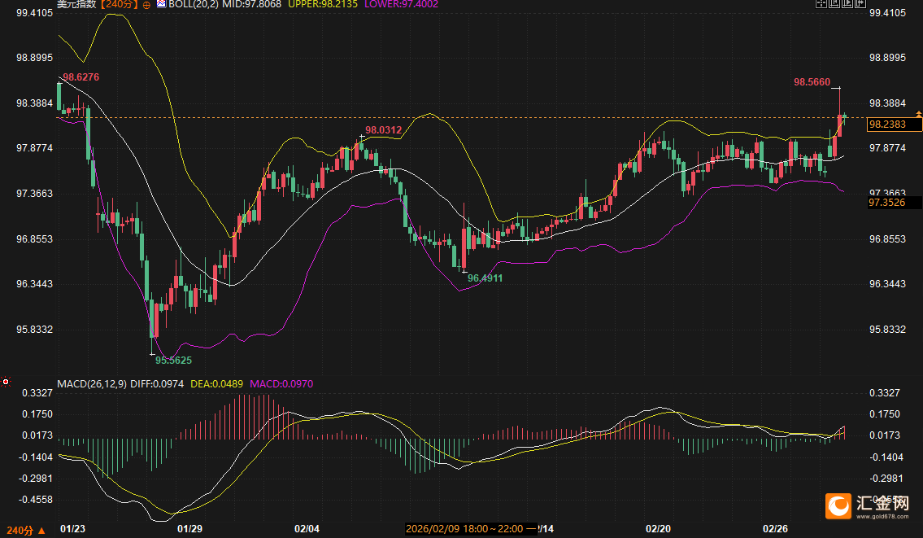Click the MACD(26,12,9) indicator label
Screen dimensions: 923x538
[91, 383]
